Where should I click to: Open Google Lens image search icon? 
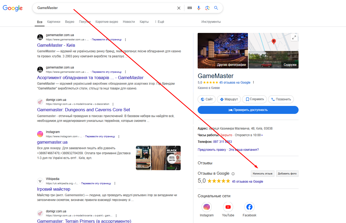coord(207,8)
